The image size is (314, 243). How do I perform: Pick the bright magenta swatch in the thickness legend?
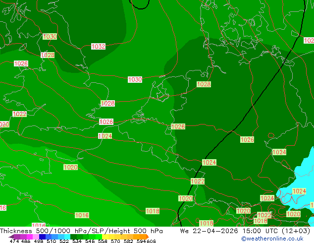click(x=30, y=237)
